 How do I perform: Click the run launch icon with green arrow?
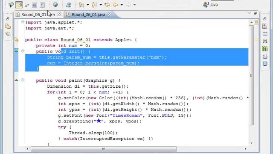[68, 5]
